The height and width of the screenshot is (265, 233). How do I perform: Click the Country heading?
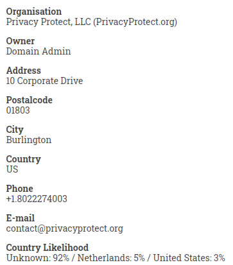pyautogui.click(x=24, y=160)
